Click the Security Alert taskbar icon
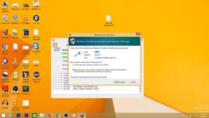This screenshot has width=209, height=118. [x=82, y=115]
